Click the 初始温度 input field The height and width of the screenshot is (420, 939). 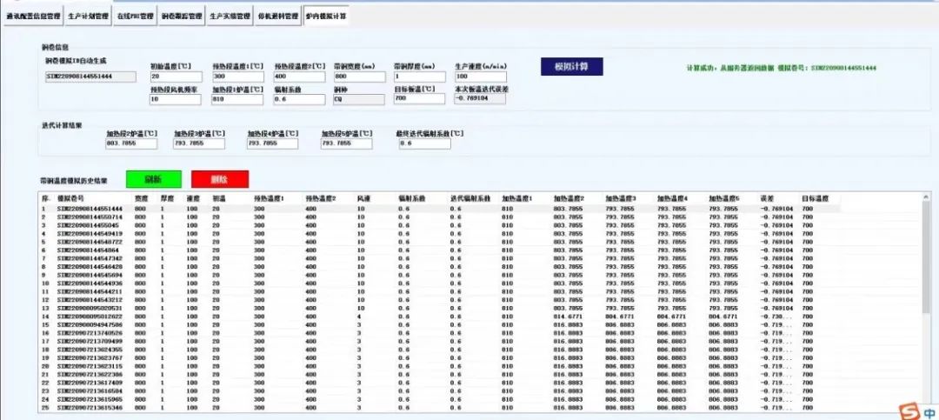pos(176,77)
